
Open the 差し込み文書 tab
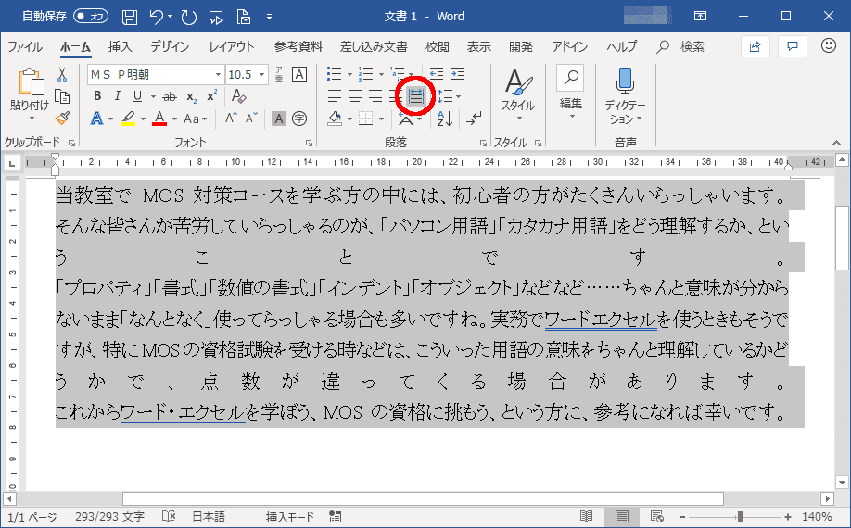click(x=374, y=47)
